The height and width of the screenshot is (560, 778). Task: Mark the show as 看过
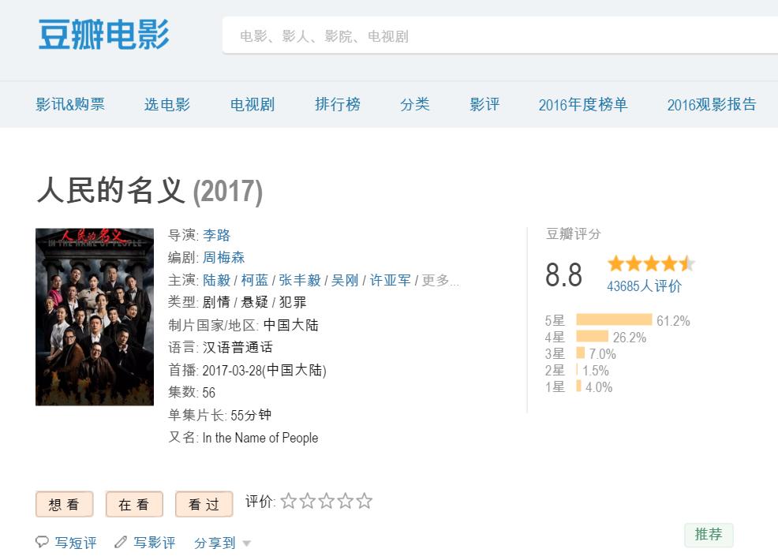204,505
